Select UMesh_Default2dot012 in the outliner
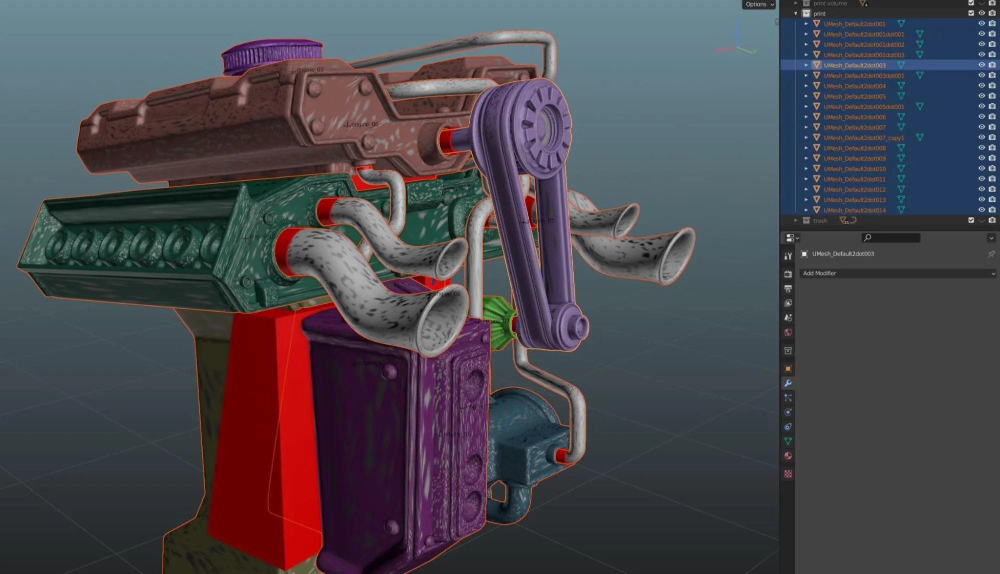This screenshot has width=1000, height=574. point(854,189)
